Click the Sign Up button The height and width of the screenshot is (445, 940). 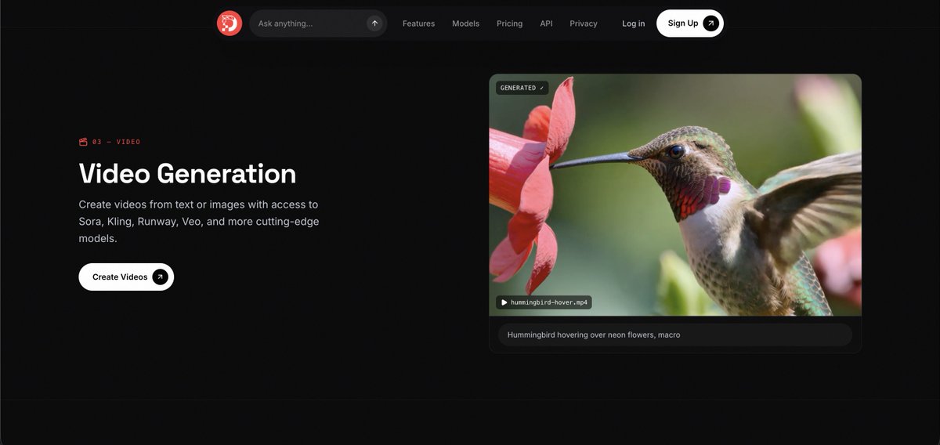[x=690, y=24]
